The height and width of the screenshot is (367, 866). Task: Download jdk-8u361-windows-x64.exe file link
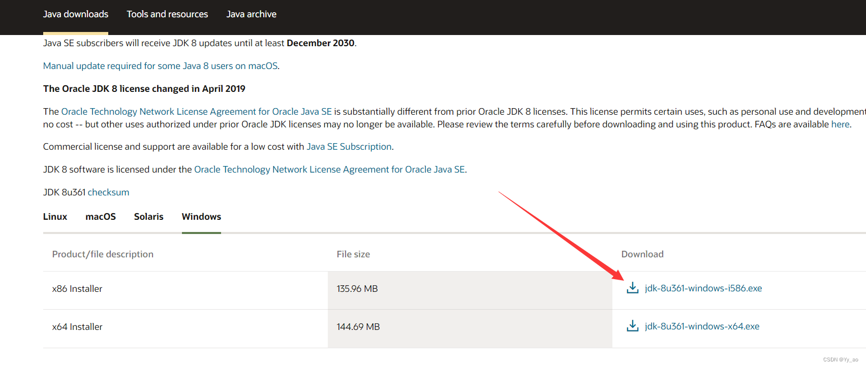tap(702, 326)
